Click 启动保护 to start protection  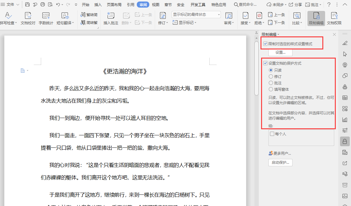(x=280, y=162)
